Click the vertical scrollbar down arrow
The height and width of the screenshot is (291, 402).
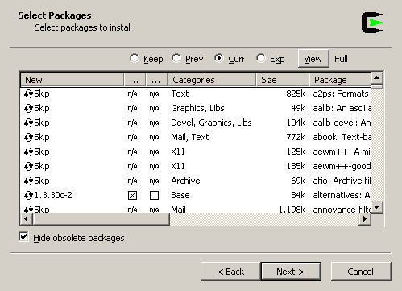pyautogui.click(x=377, y=207)
